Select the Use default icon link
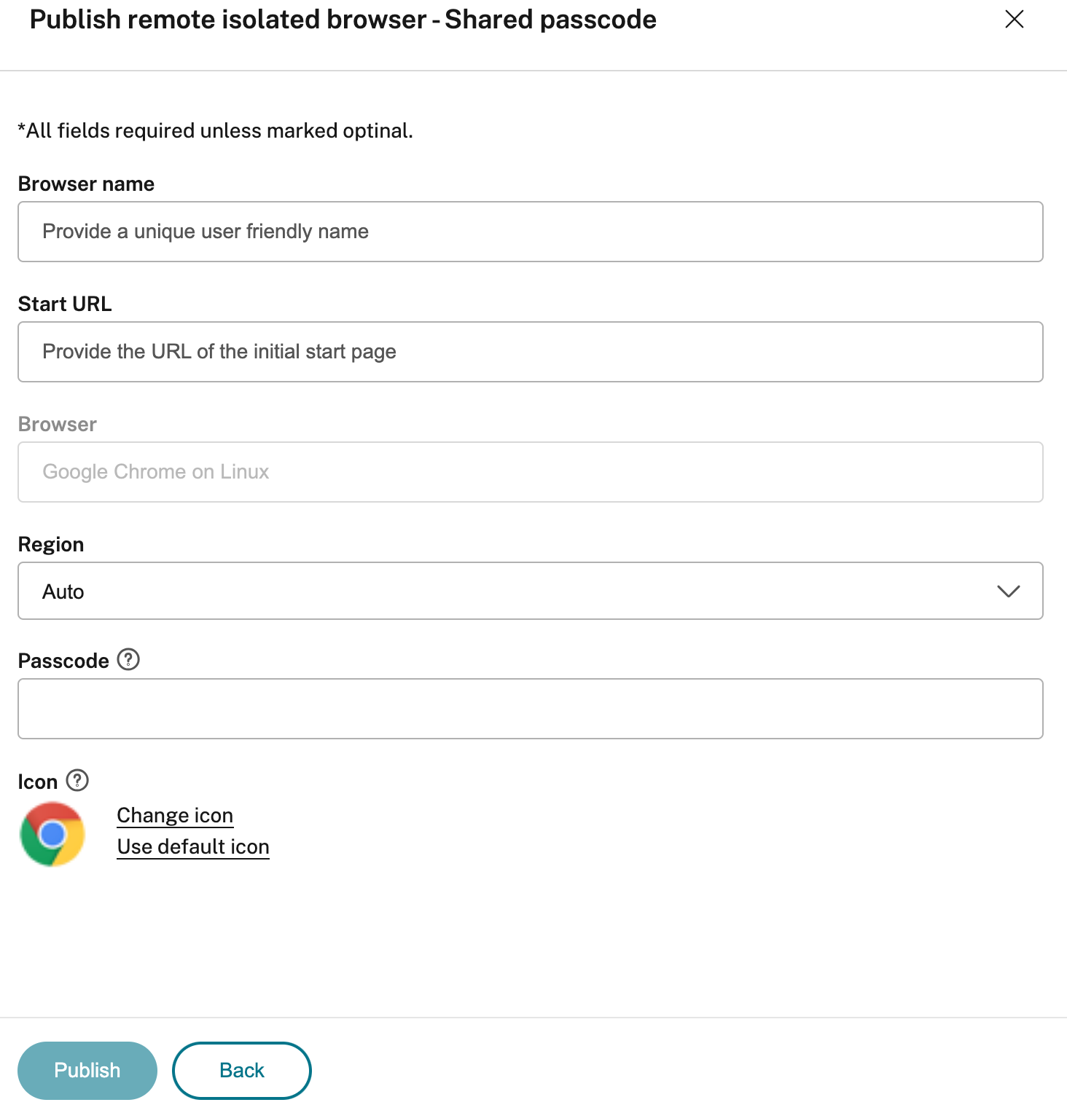This screenshot has width=1067, height=1113. [193, 846]
